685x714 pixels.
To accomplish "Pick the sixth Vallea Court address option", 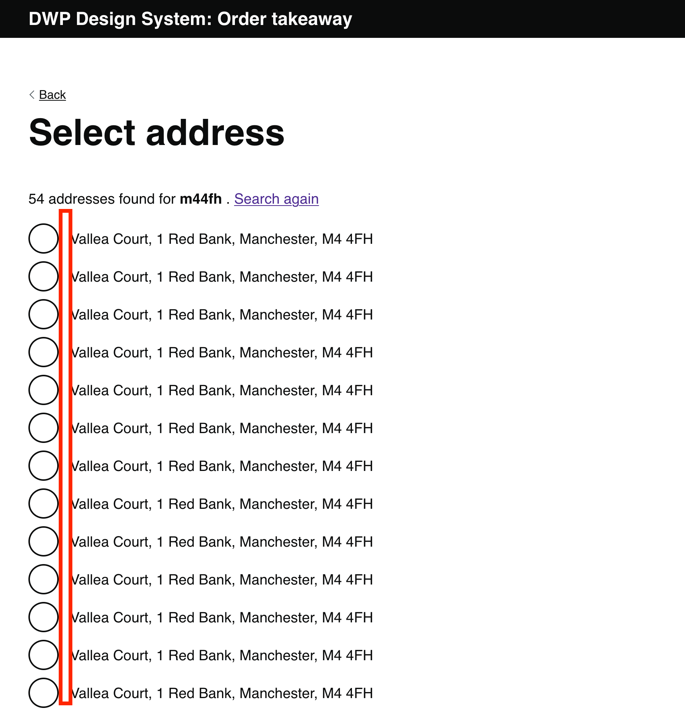I will [43, 428].
